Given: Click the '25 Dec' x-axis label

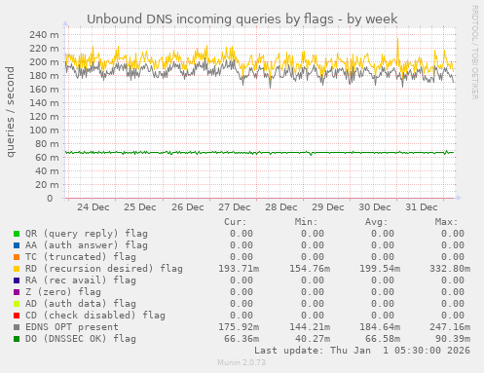Looking at the screenshot, I should [140, 207].
